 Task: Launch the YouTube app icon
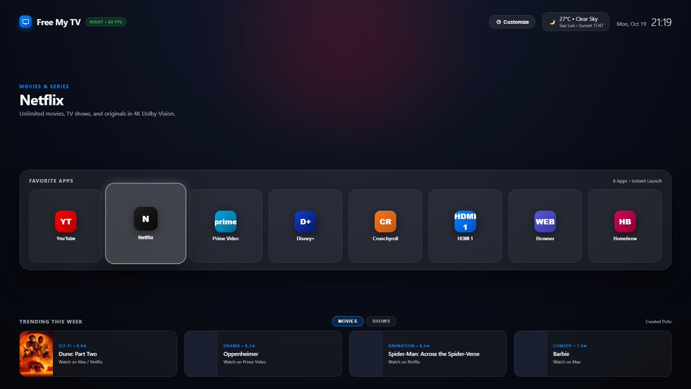66,221
